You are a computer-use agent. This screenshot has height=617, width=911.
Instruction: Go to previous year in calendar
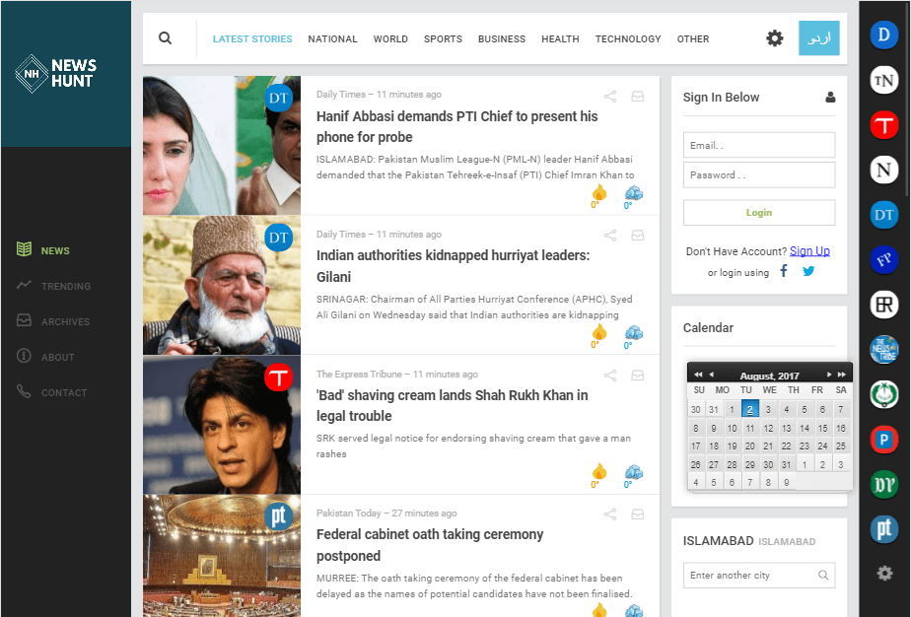click(x=698, y=375)
